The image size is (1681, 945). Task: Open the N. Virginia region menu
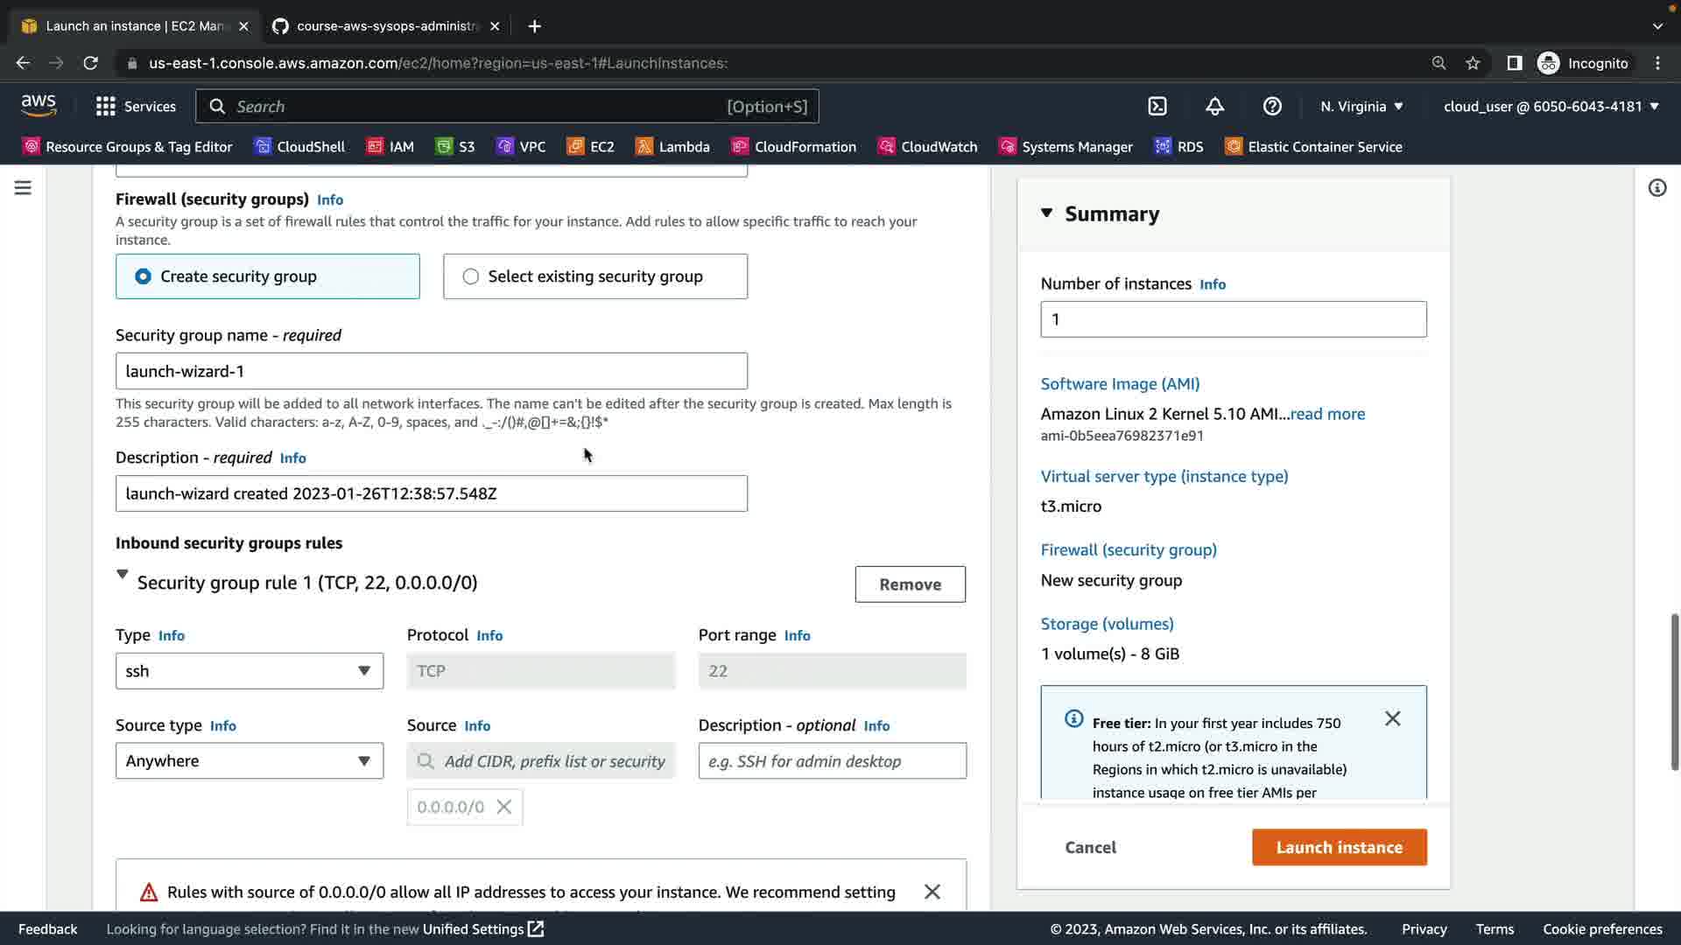click(1361, 106)
